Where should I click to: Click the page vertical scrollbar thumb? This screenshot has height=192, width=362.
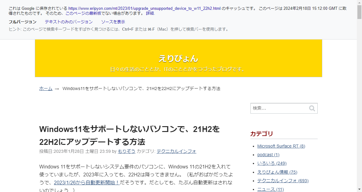coord(359,12)
